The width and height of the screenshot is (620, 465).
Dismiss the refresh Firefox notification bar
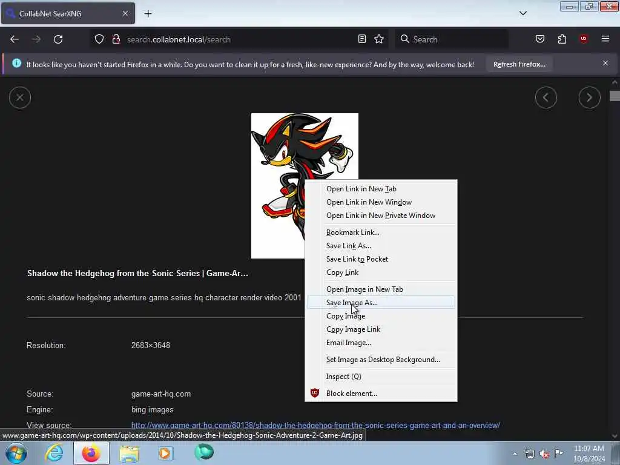605,63
